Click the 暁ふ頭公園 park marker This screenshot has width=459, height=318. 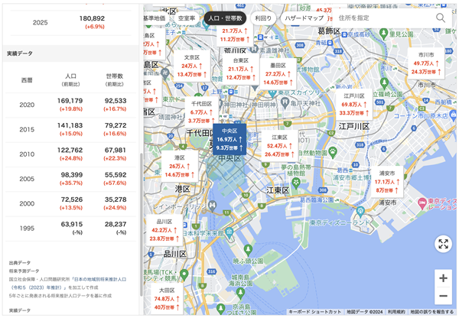(248, 250)
